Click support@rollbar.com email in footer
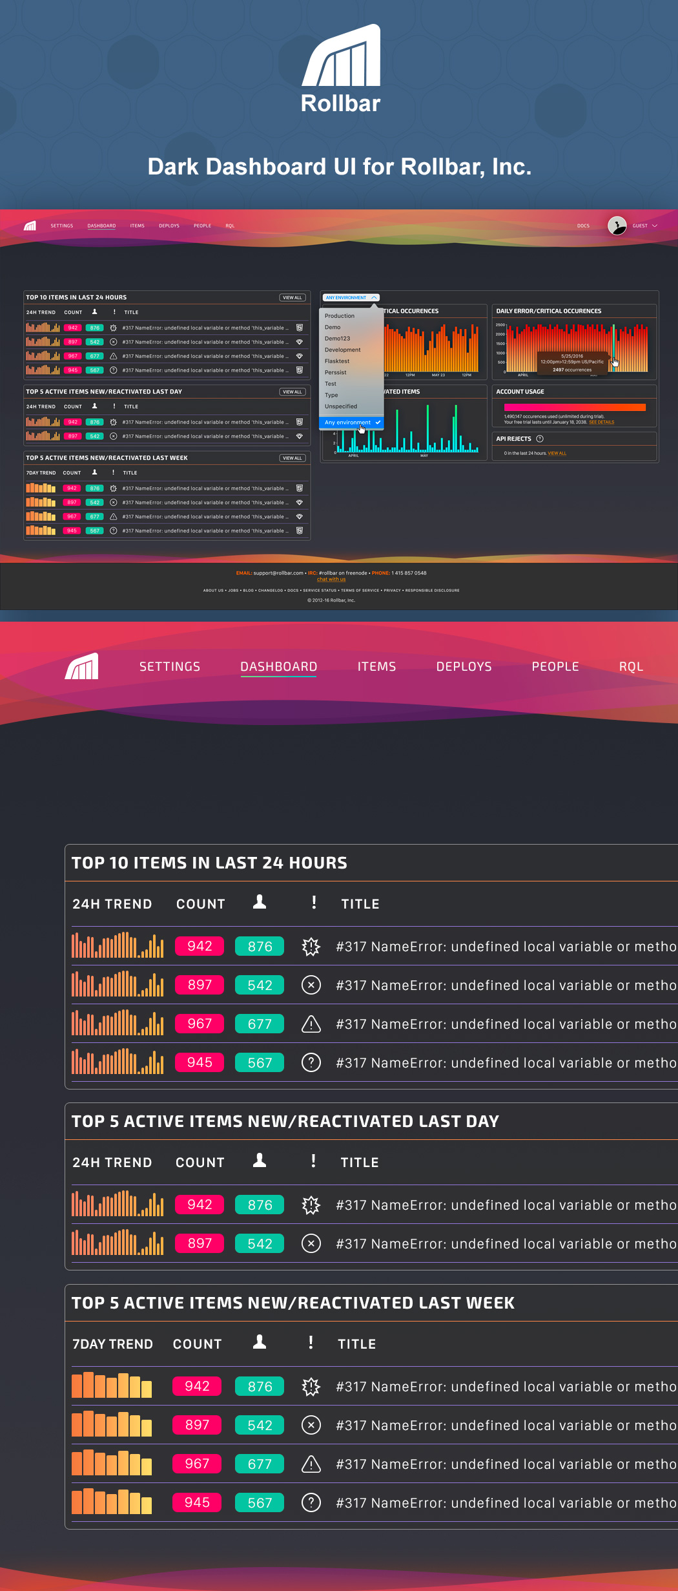 pos(278,573)
